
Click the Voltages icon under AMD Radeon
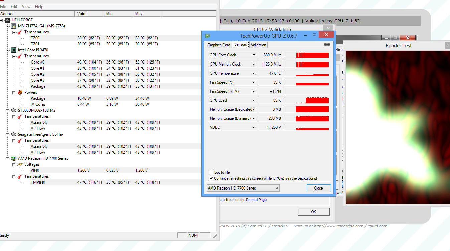click(20, 164)
